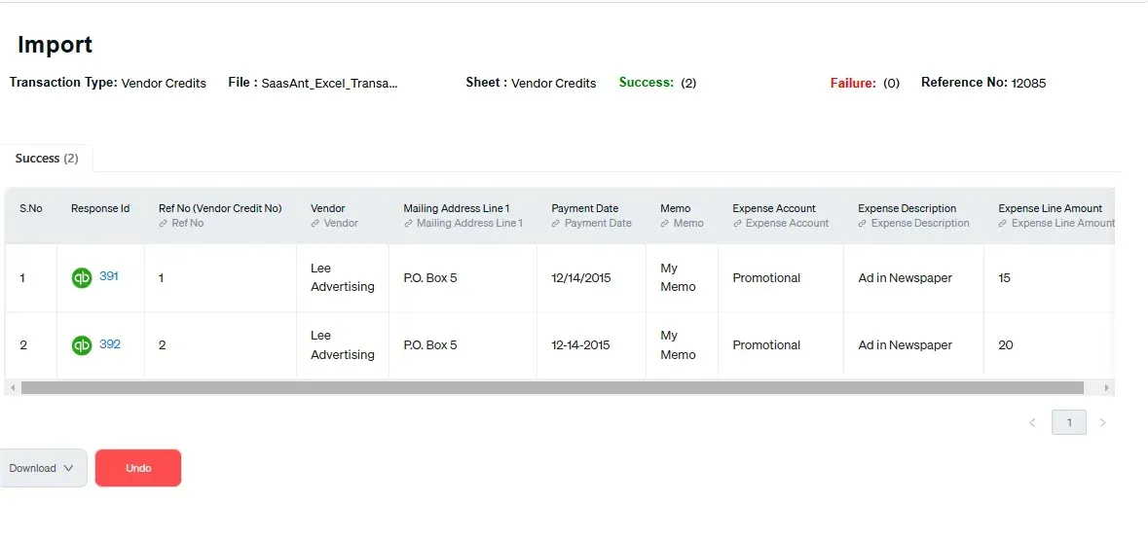Click link icon under Ref No header
Image resolution: width=1148 pixels, height=539 pixels.
[164, 224]
